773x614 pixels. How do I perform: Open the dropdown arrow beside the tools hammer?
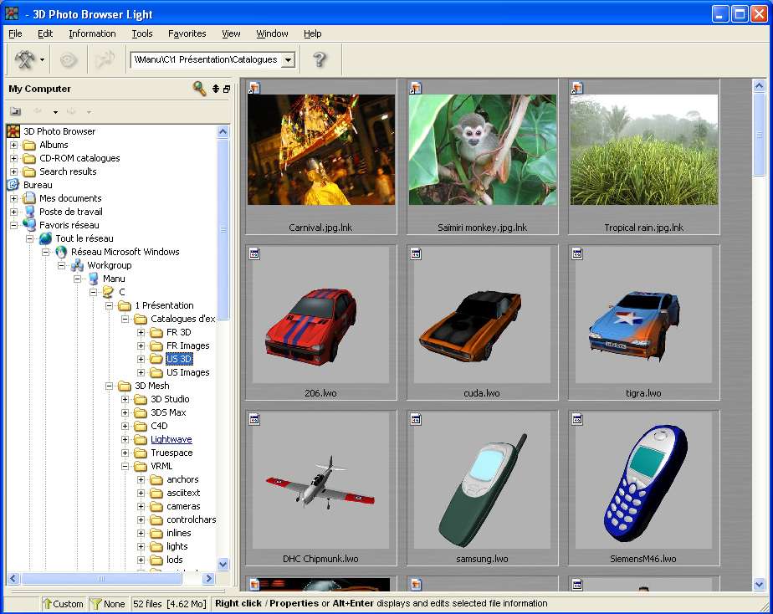[42, 60]
